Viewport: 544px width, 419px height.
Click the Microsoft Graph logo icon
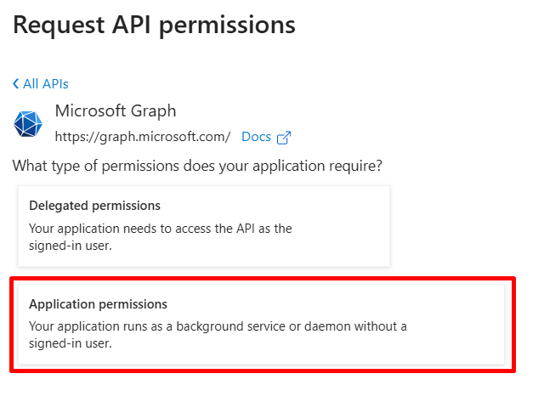tap(28, 123)
